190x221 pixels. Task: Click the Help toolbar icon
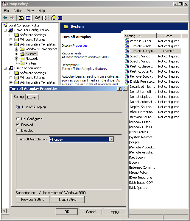point(53,18)
